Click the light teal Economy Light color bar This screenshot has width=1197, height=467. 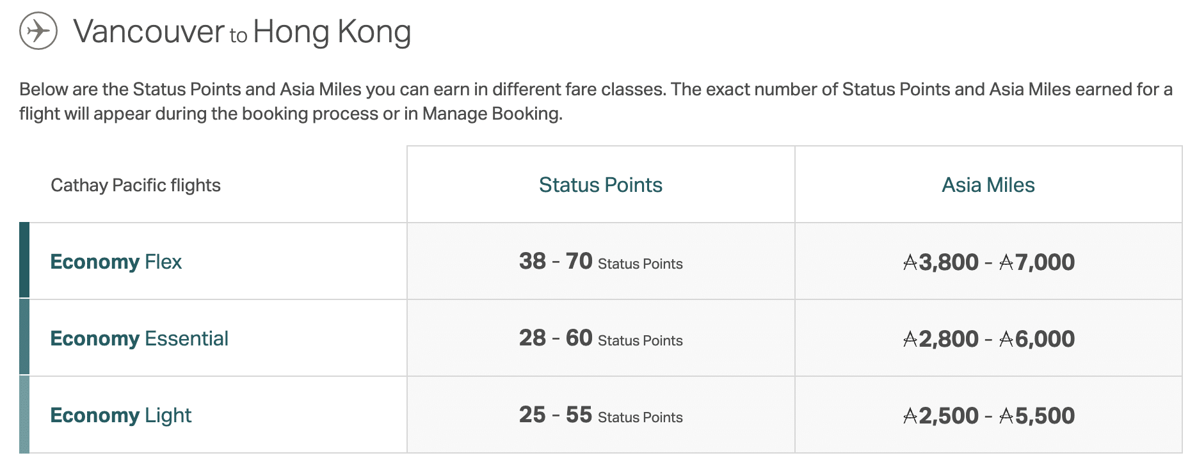[24, 415]
